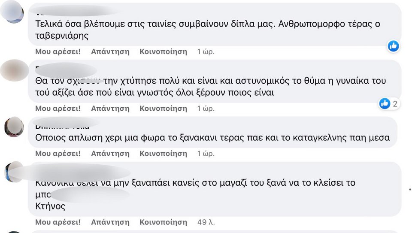Click the '1 ώρ.' timestamp on ταβερνιάρης comment
This screenshot has height=233, width=412.
(206, 51)
